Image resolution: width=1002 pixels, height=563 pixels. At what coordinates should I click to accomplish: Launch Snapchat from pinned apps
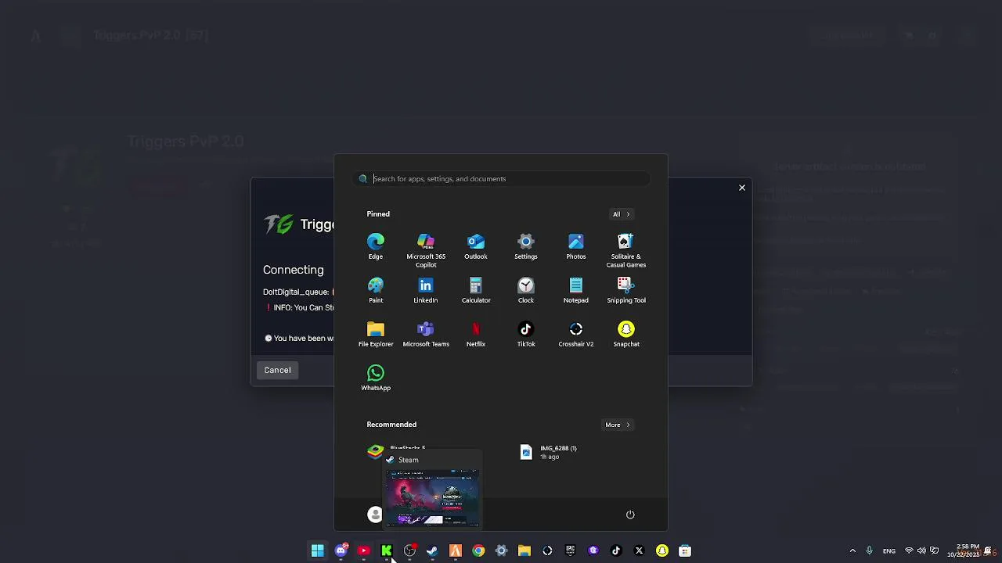coord(626,333)
